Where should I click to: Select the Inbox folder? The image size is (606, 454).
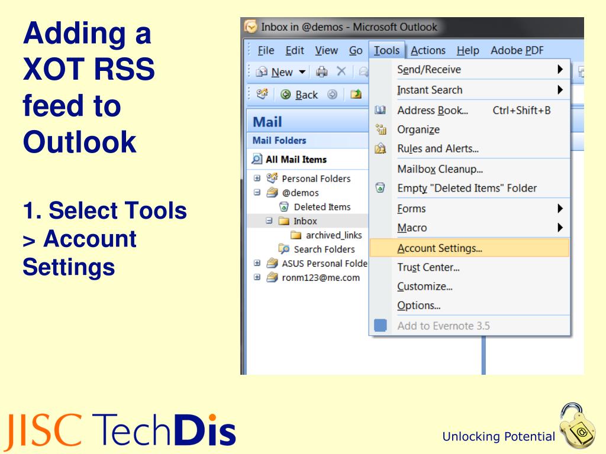point(305,221)
